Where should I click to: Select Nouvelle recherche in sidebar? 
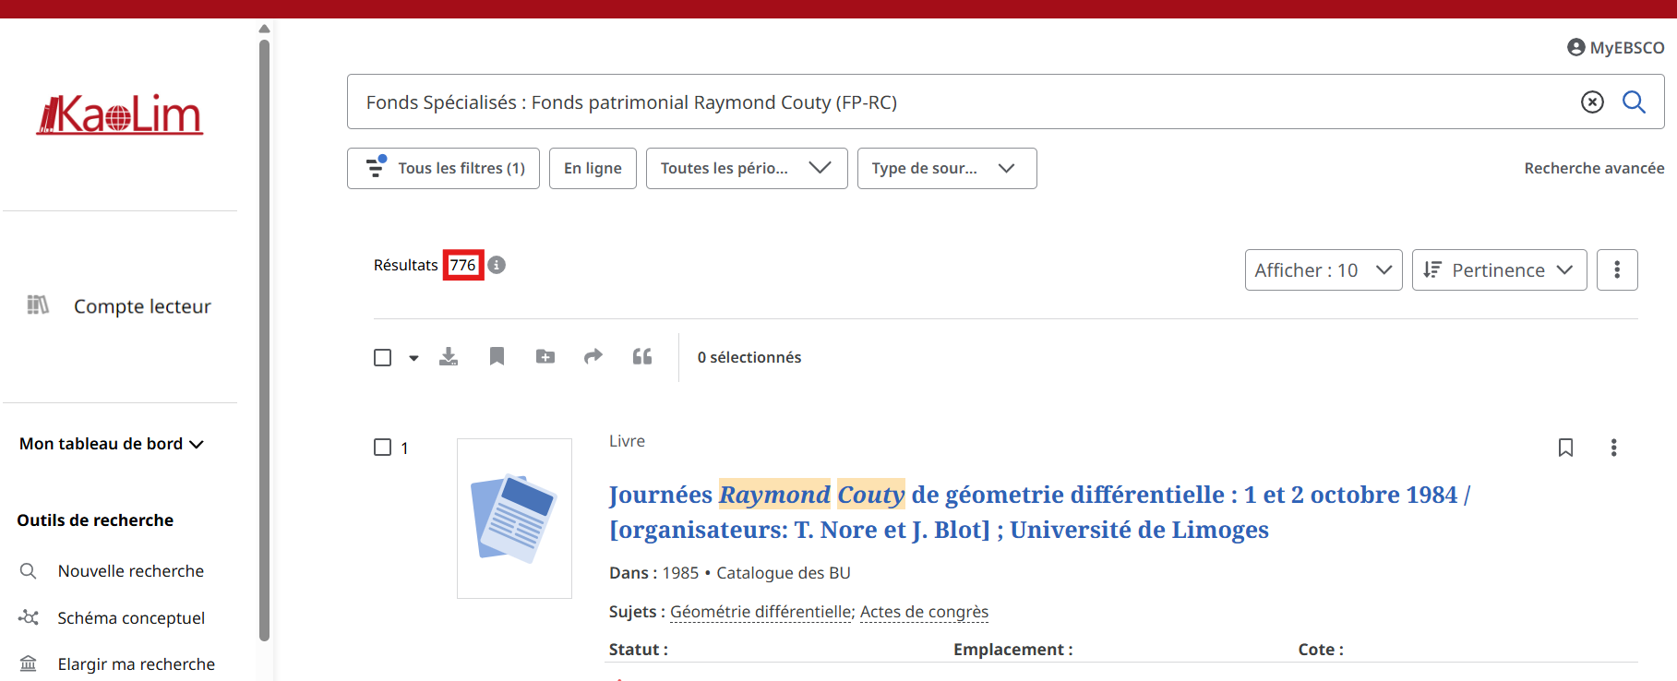(x=130, y=571)
